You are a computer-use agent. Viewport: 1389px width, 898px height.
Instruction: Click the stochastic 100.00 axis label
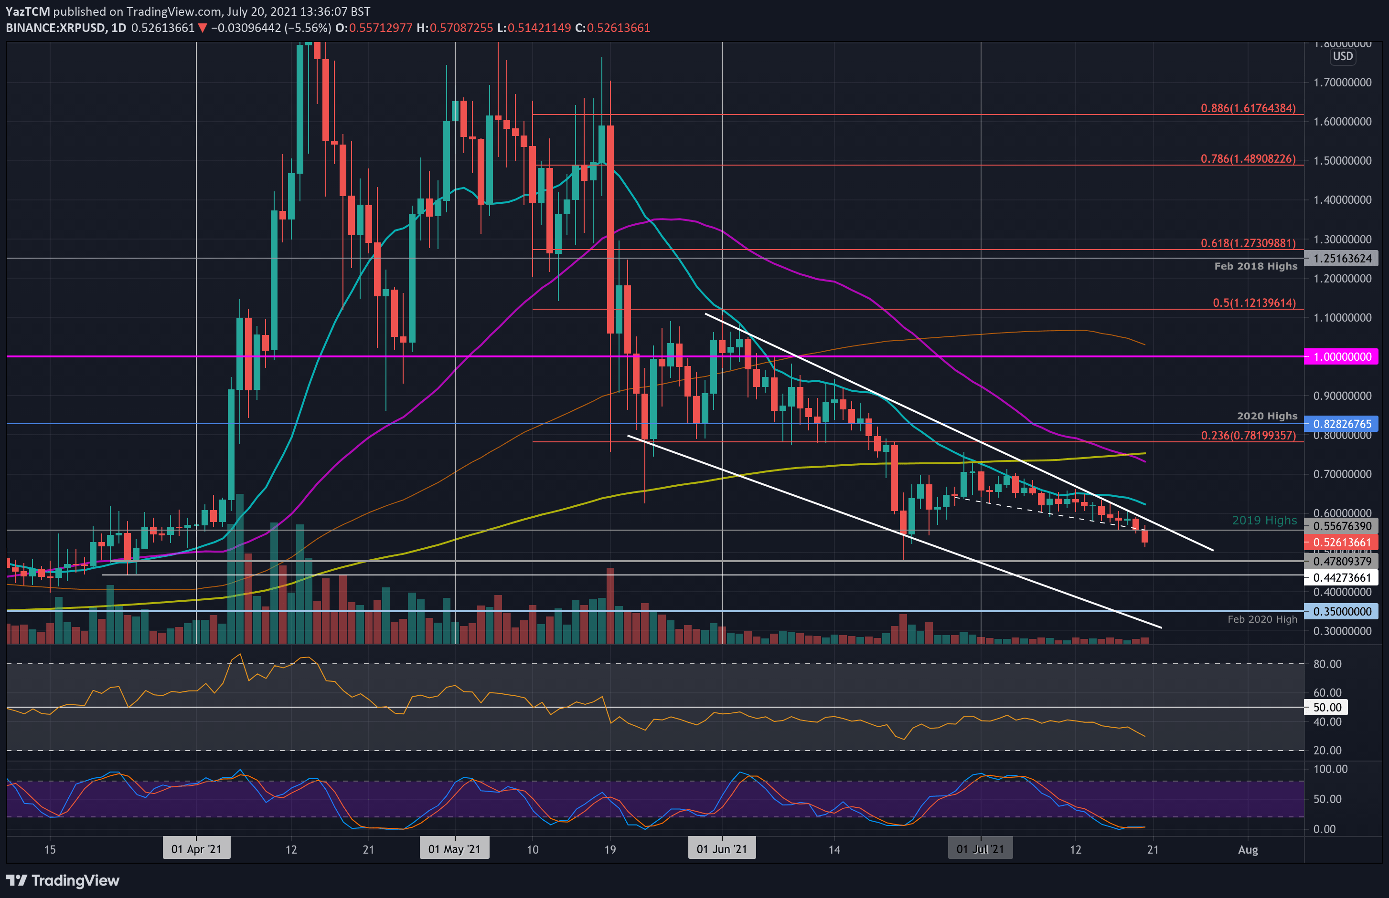tap(1330, 769)
